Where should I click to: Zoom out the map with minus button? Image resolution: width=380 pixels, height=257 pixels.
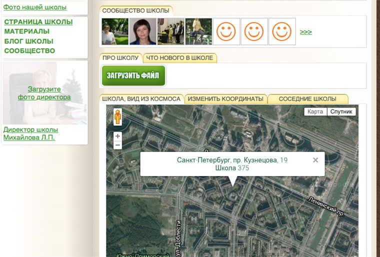[x=117, y=145]
